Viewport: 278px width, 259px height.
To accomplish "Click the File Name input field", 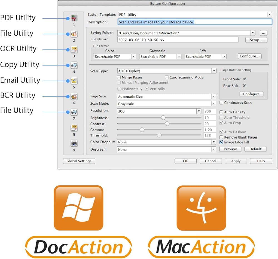I will tap(178, 40).
